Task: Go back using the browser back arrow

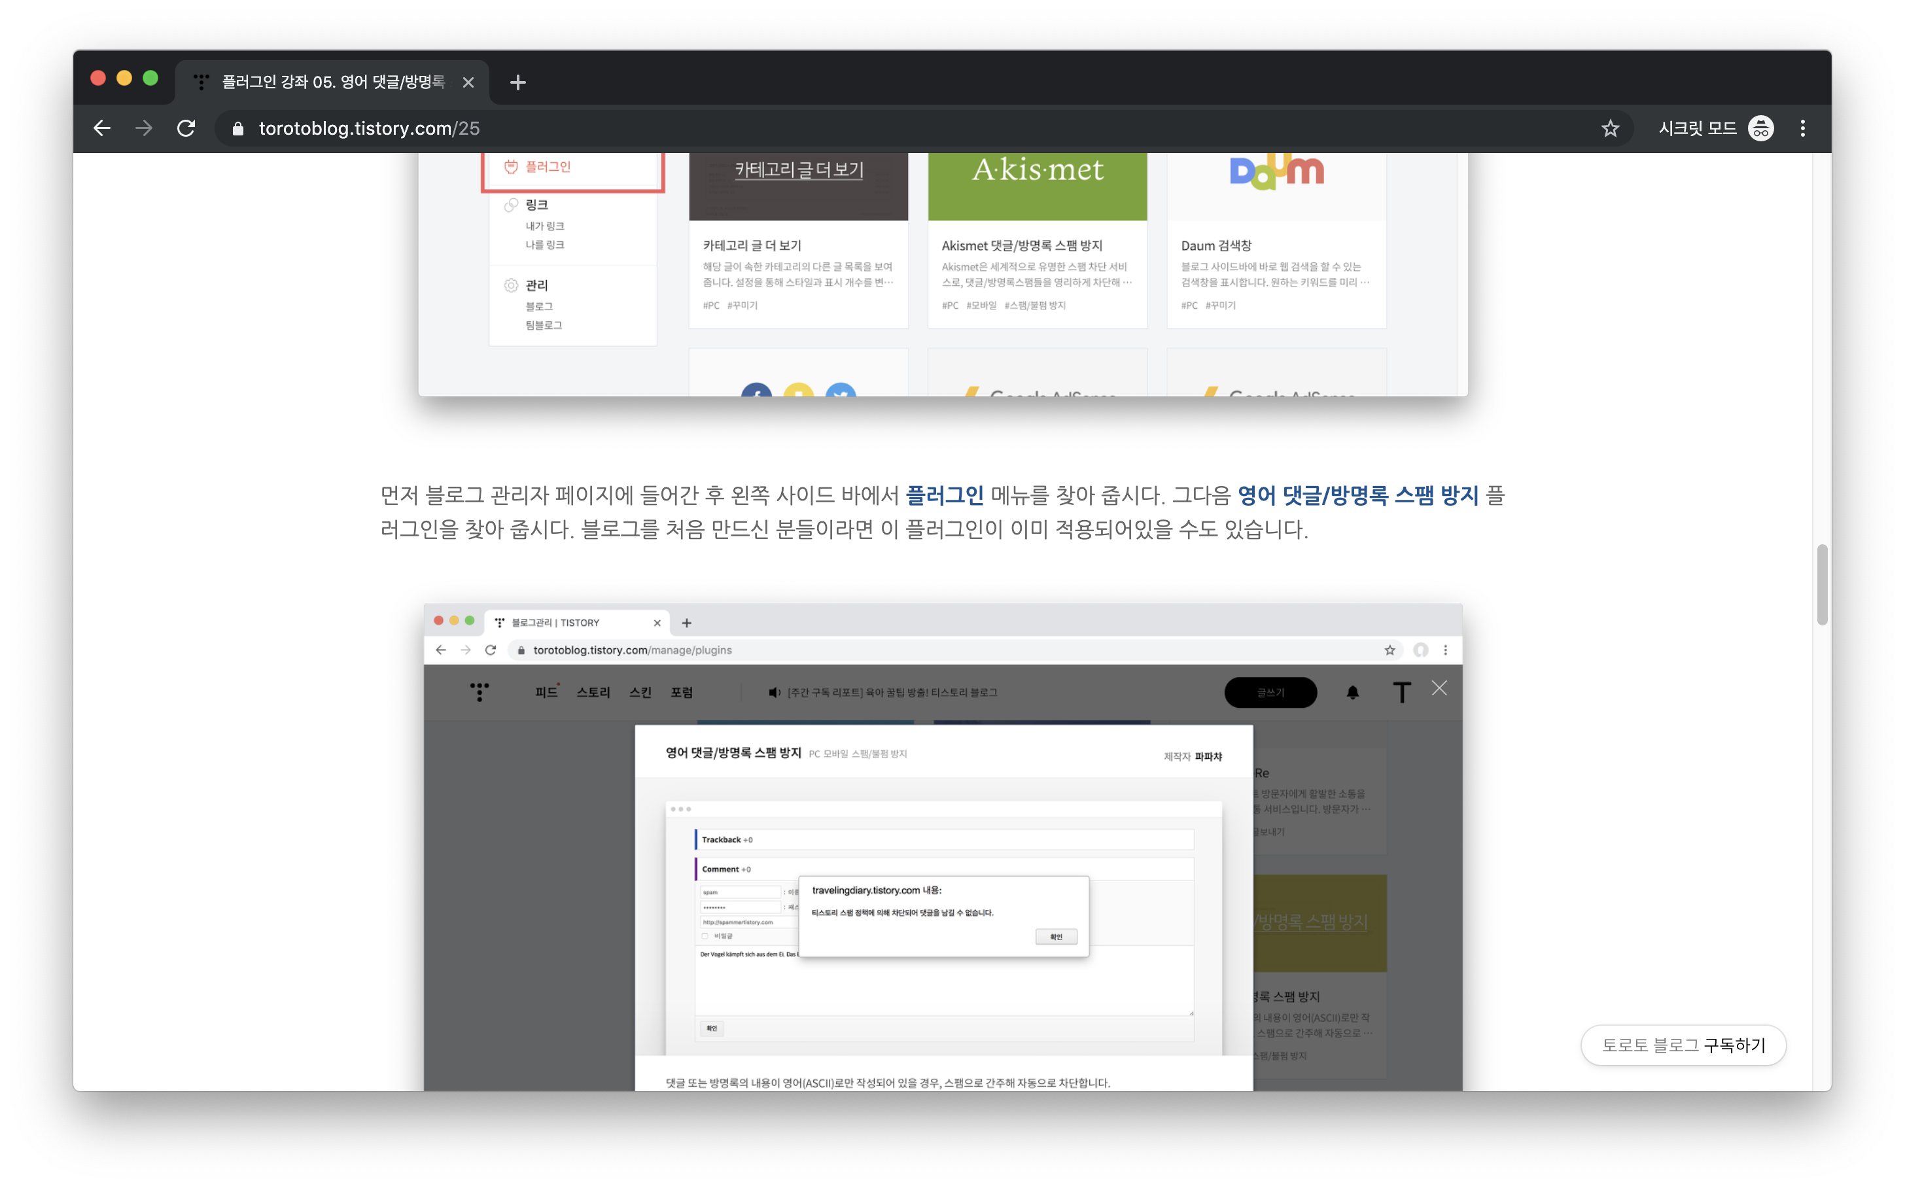Action: (101, 128)
